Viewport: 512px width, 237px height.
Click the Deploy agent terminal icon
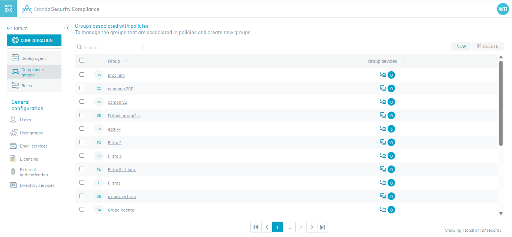tap(15, 58)
